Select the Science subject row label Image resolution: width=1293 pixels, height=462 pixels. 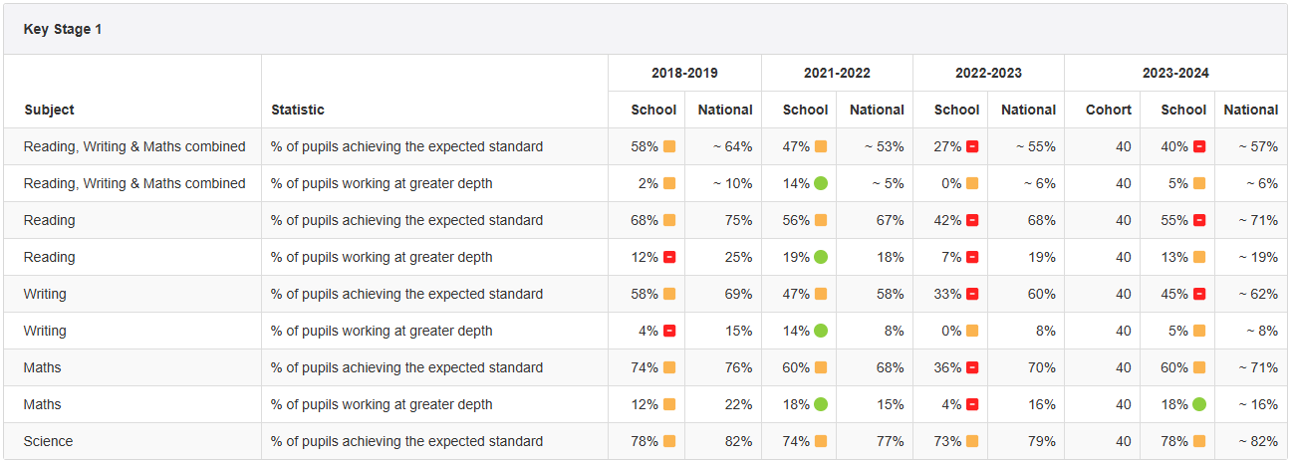tap(49, 441)
